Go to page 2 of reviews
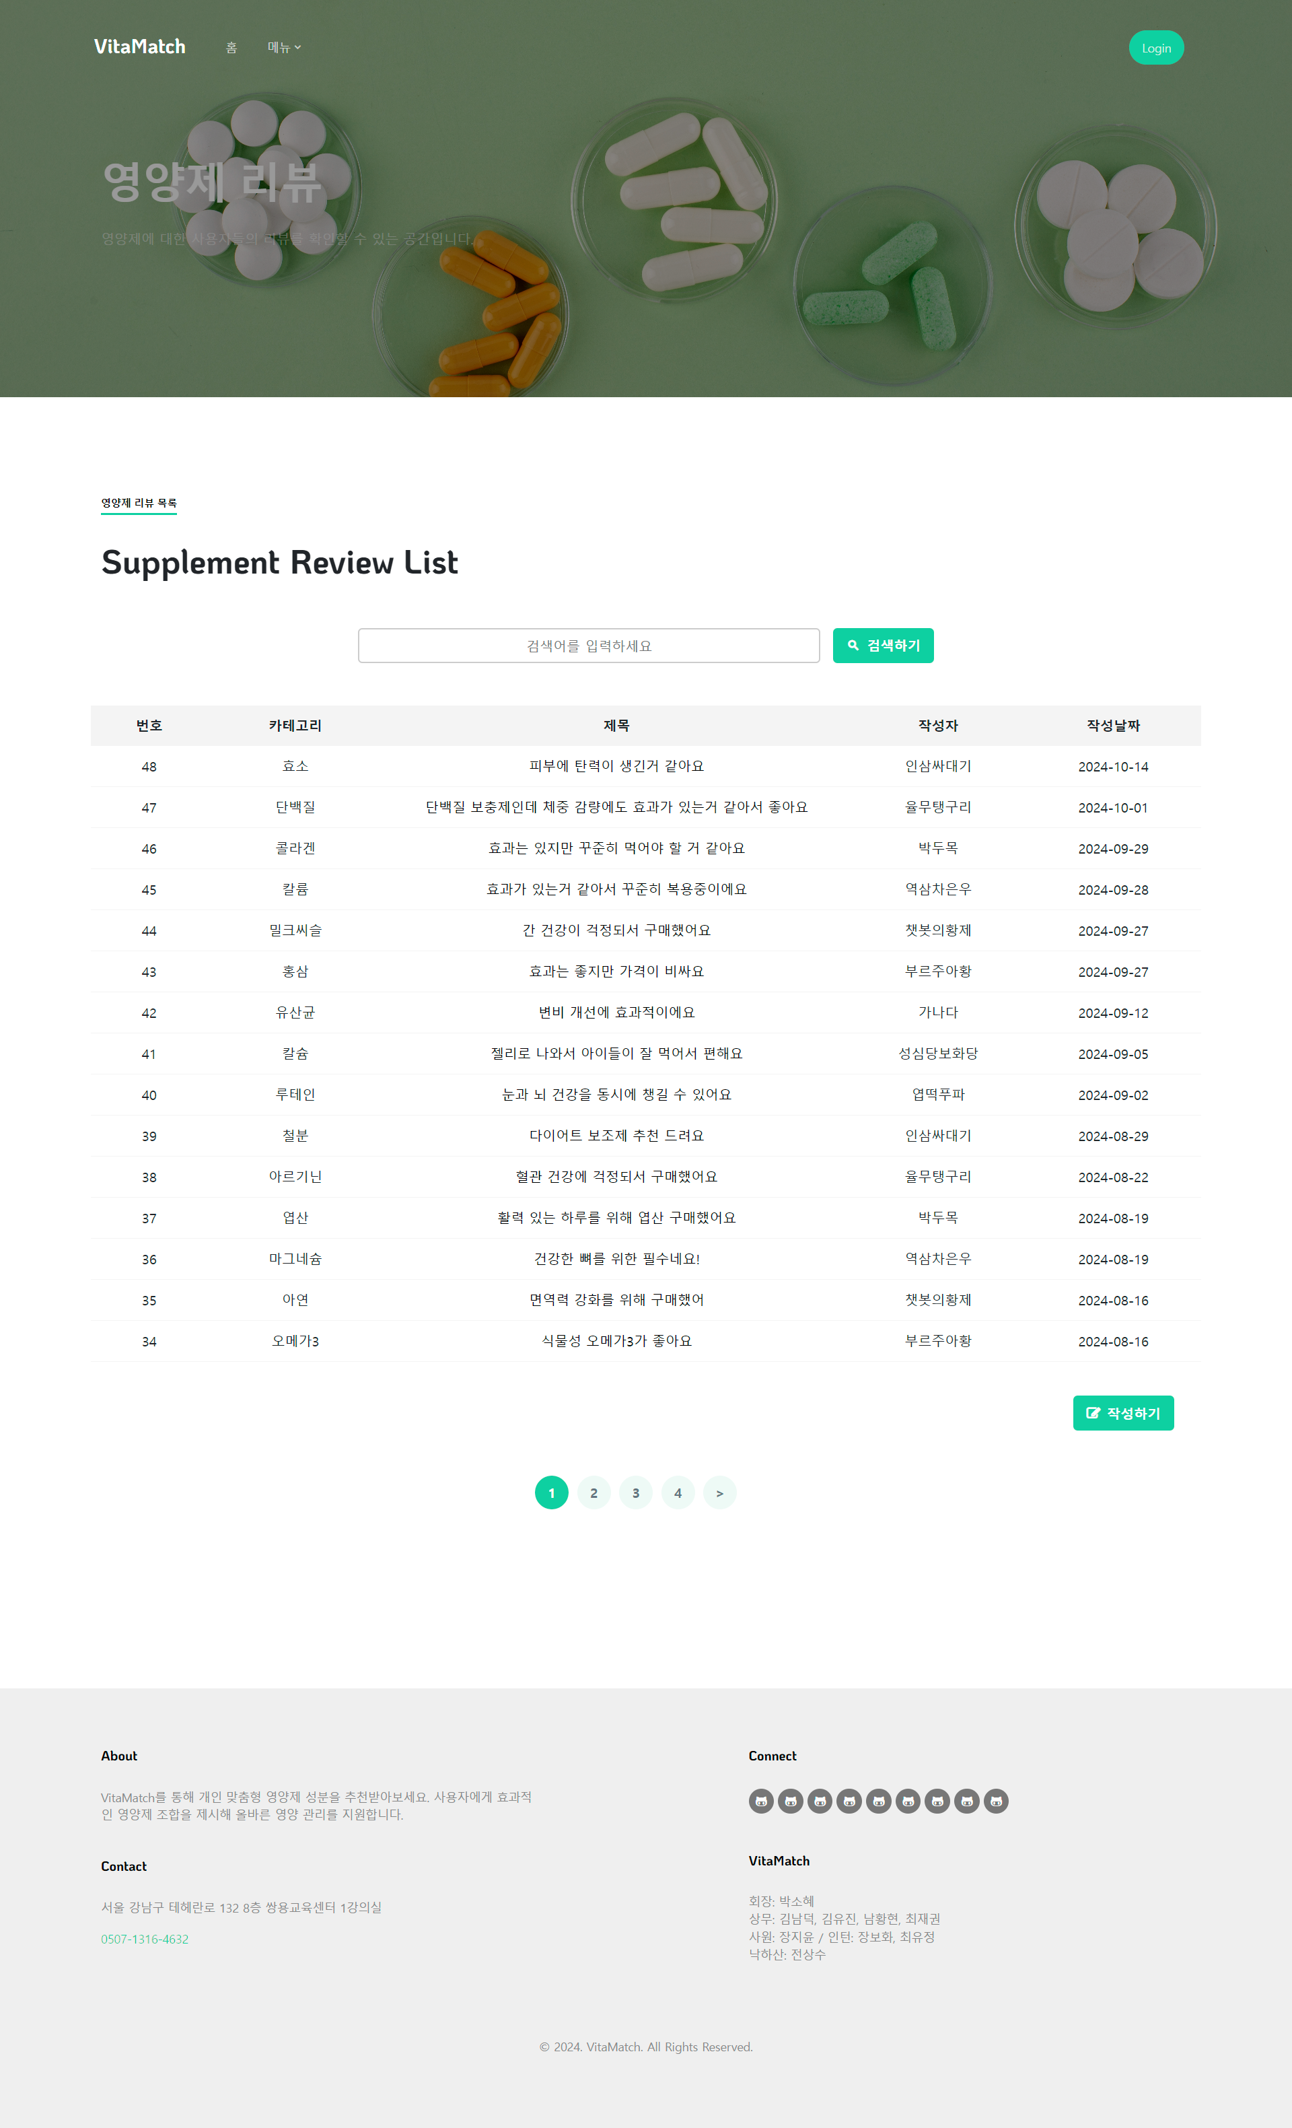This screenshot has height=2128, width=1292. (594, 1492)
